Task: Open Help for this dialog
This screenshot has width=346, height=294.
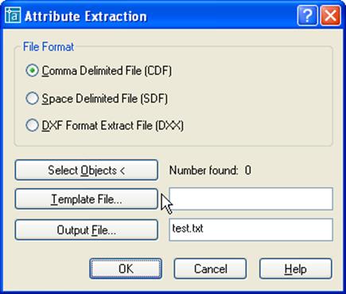Action: point(296,269)
